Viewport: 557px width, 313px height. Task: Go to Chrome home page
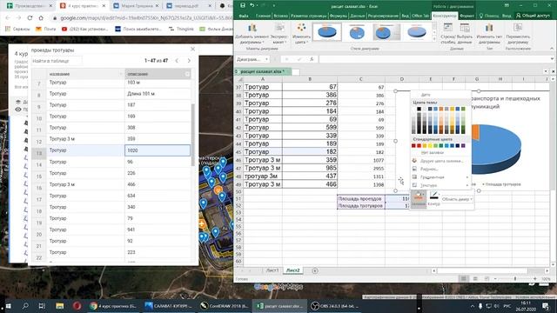tap(41, 17)
